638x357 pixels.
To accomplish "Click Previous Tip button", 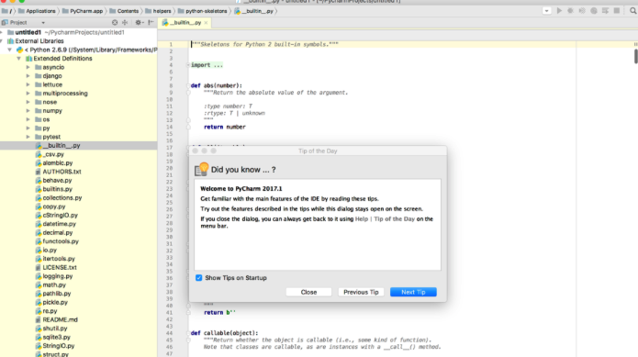I will pyautogui.click(x=361, y=292).
